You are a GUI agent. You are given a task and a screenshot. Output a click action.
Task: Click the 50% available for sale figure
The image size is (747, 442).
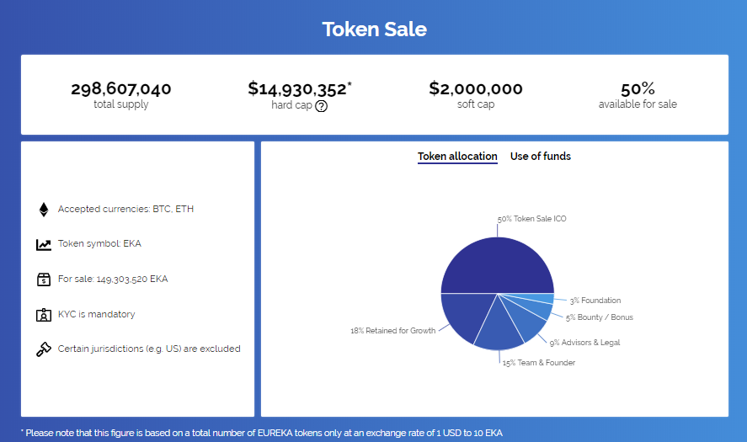(x=638, y=88)
